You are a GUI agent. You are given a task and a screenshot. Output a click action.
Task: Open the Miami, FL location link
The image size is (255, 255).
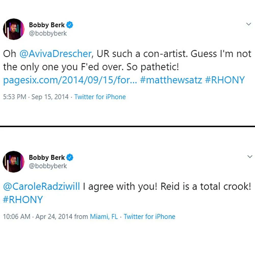click(x=104, y=217)
